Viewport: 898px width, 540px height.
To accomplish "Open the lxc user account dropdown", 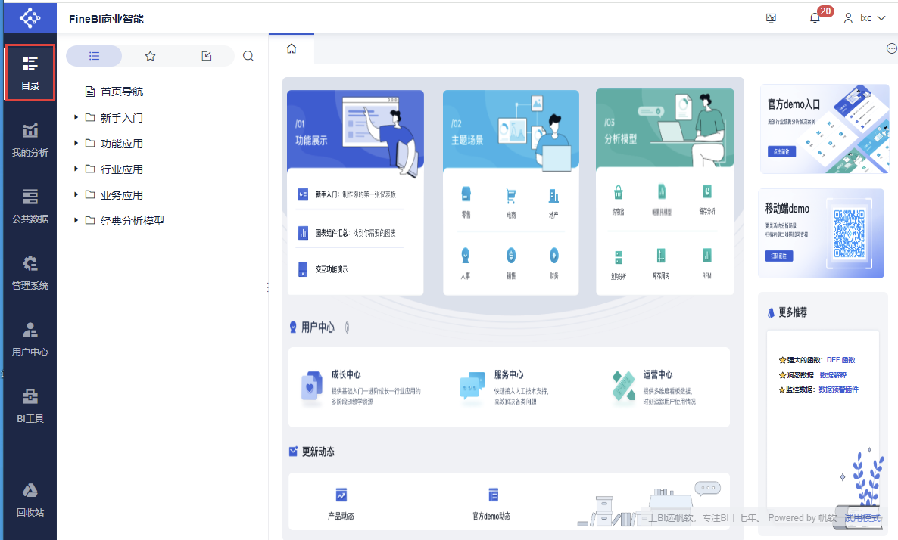I will (865, 18).
